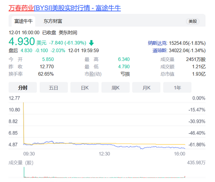
Task: Show the 日K candlestick chart
Action: pos(84,88)
